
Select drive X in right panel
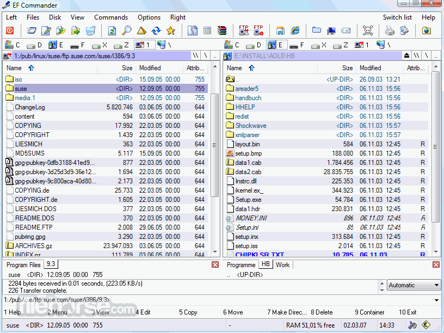coord(318,45)
